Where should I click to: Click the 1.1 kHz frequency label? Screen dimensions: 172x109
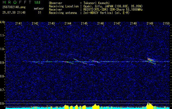coord(2,35)
